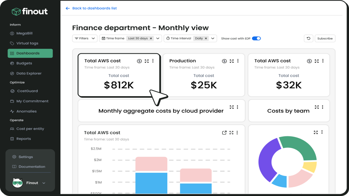Expand the donut chart widget to fullscreen
349x196 pixels.
(x=316, y=132)
